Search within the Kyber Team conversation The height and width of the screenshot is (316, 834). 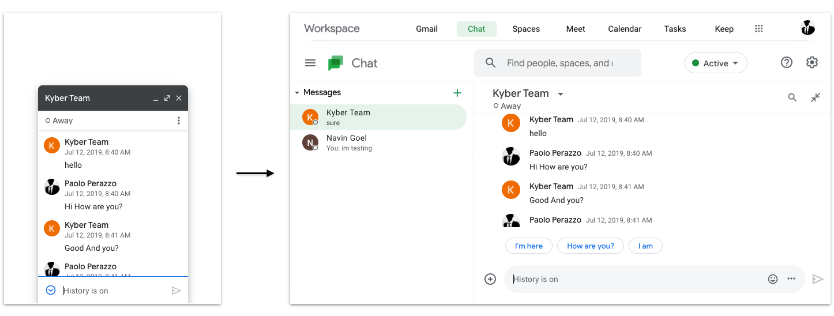[792, 97]
